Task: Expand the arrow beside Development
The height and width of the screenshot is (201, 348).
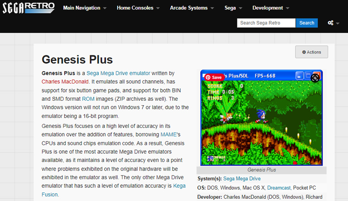Action: 287,8
